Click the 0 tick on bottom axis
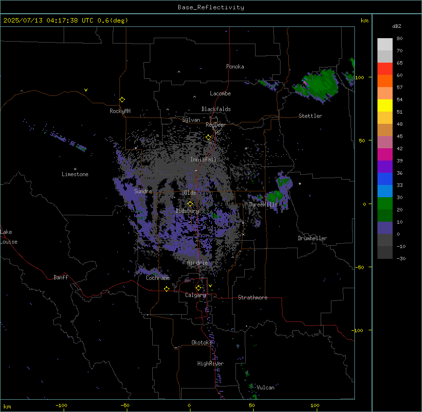This screenshot has width=422, height=412. tap(189, 405)
